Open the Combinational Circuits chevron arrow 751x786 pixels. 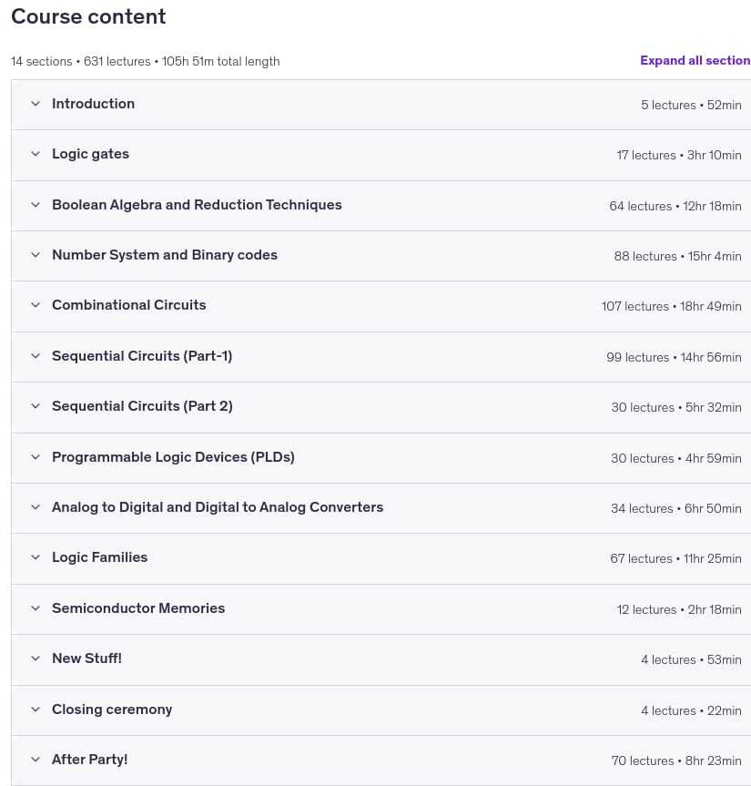pyautogui.click(x=36, y=305)
